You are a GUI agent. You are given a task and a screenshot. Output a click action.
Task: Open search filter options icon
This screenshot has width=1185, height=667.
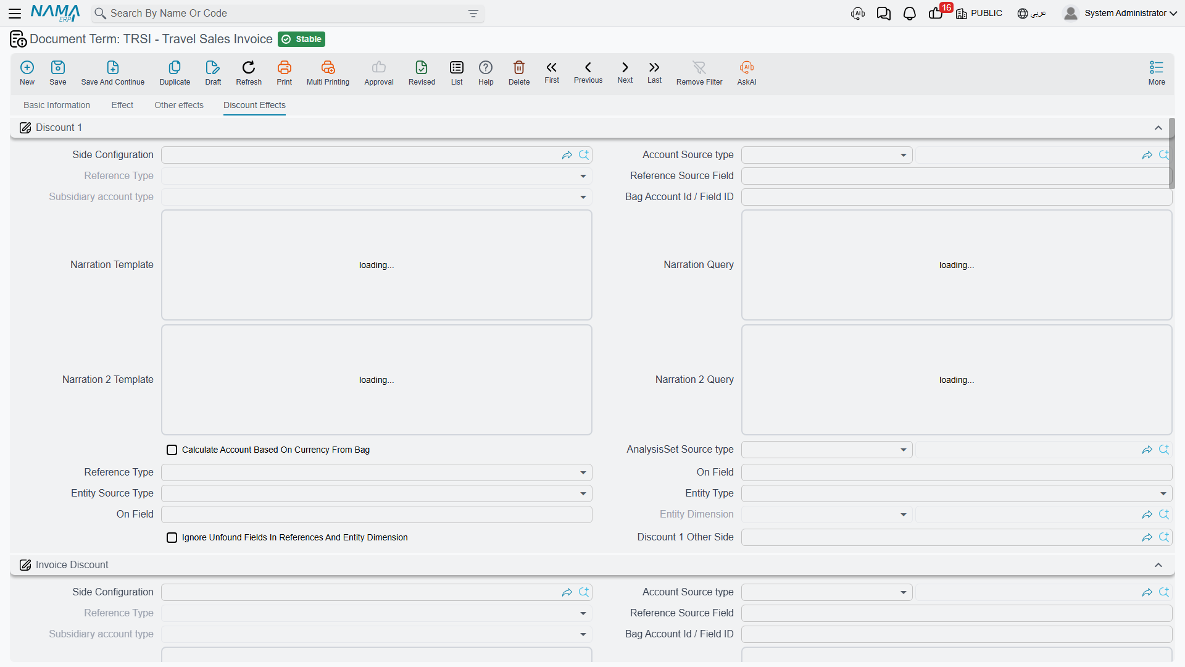tap(473, 14)
